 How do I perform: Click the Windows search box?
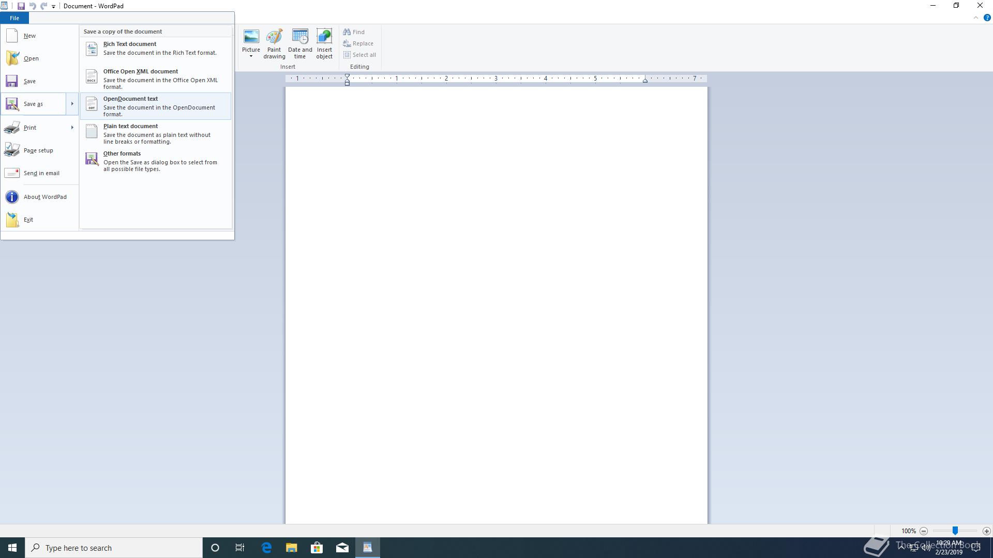(114, 548)
